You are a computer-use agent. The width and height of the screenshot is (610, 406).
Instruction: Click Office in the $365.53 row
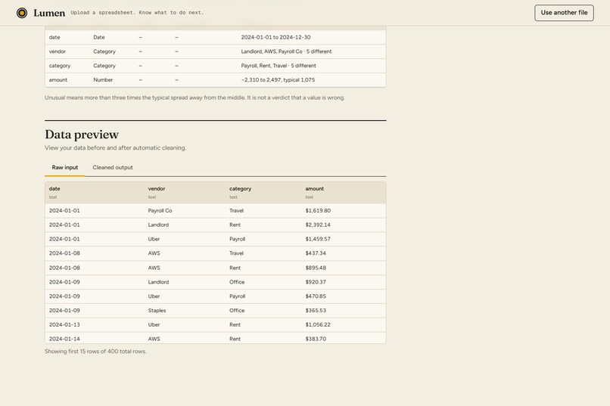click(237, 311)
